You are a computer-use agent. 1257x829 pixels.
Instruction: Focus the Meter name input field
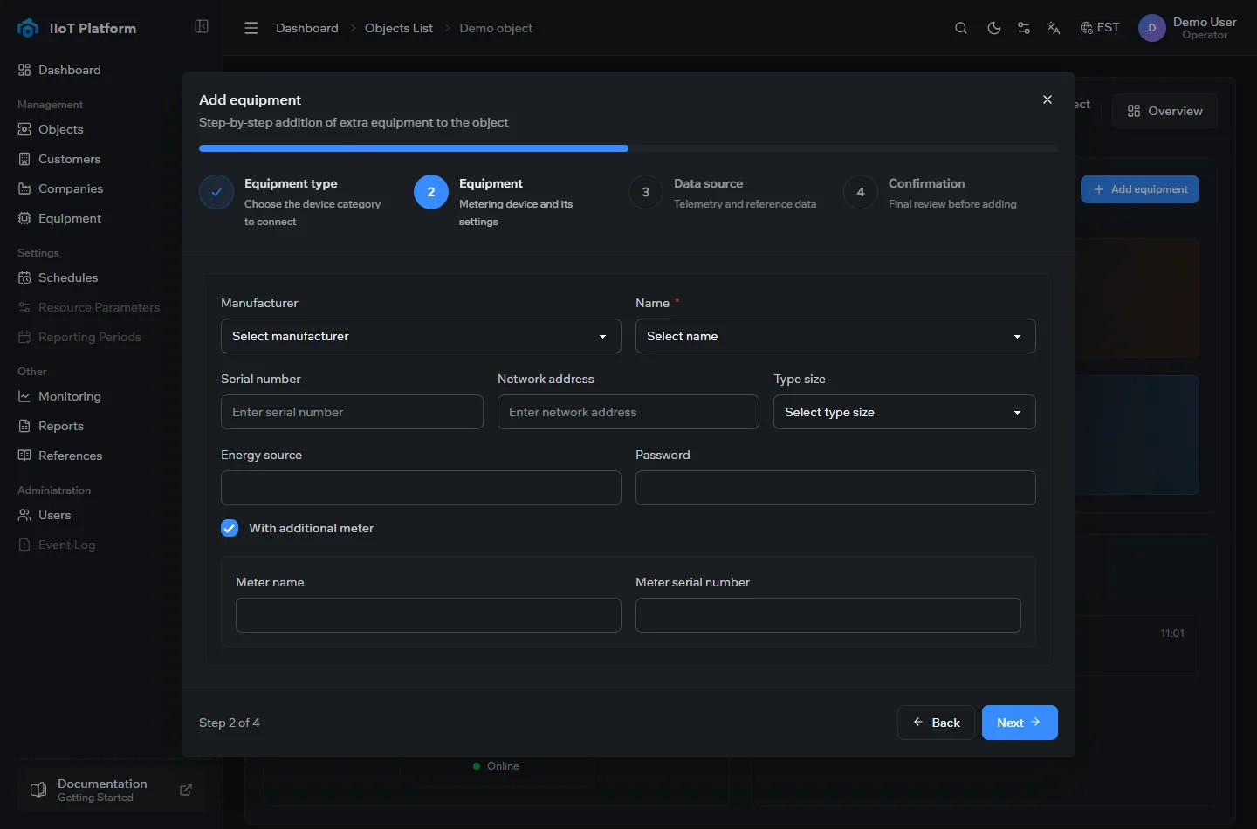click(x=429, y=615)
